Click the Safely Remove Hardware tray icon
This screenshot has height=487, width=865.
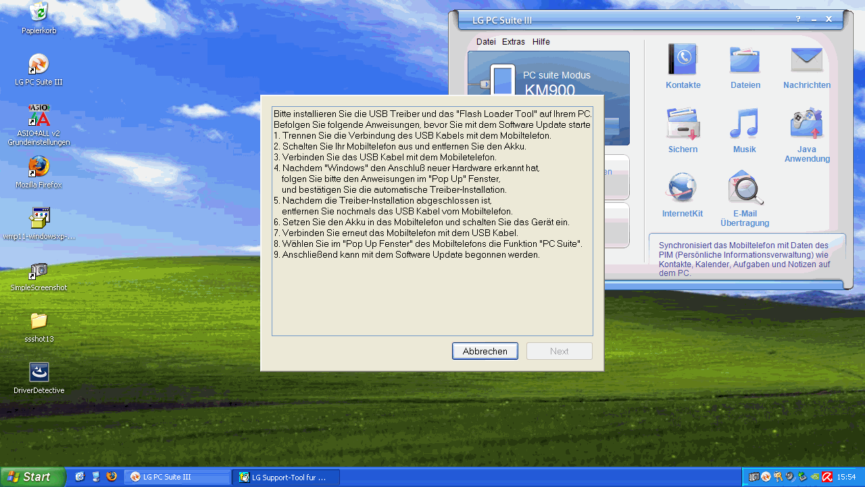coord(801,477)
